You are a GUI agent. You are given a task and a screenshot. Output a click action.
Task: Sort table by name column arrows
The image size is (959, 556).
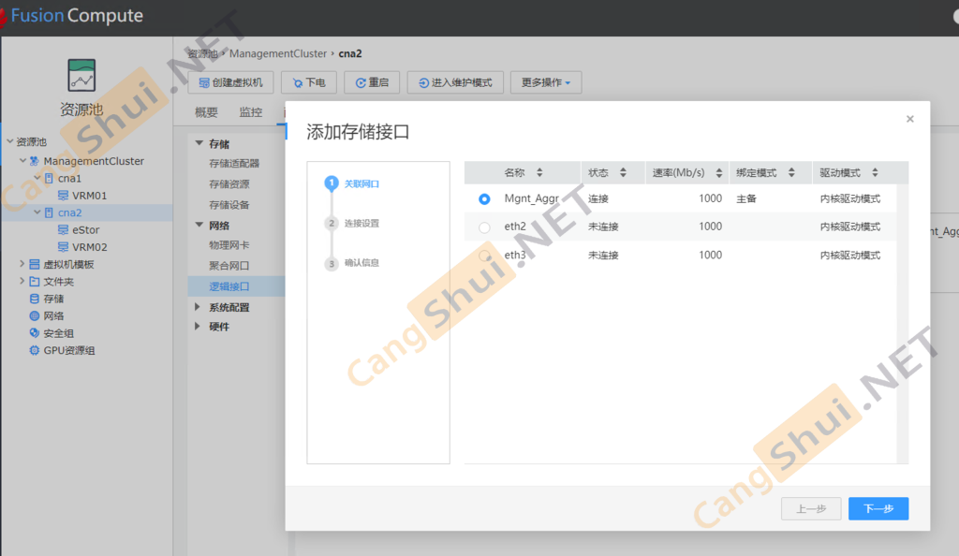tap(539, 172)
